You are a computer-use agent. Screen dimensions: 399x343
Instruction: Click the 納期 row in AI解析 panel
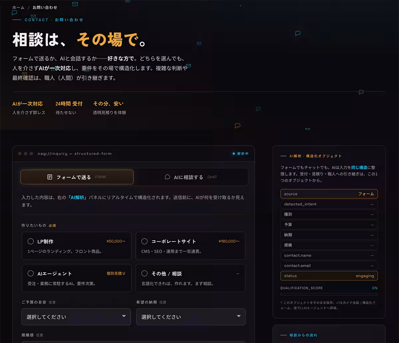(329, 235)
